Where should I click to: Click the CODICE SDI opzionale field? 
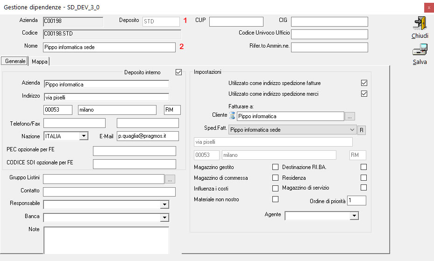coord(135,164)
